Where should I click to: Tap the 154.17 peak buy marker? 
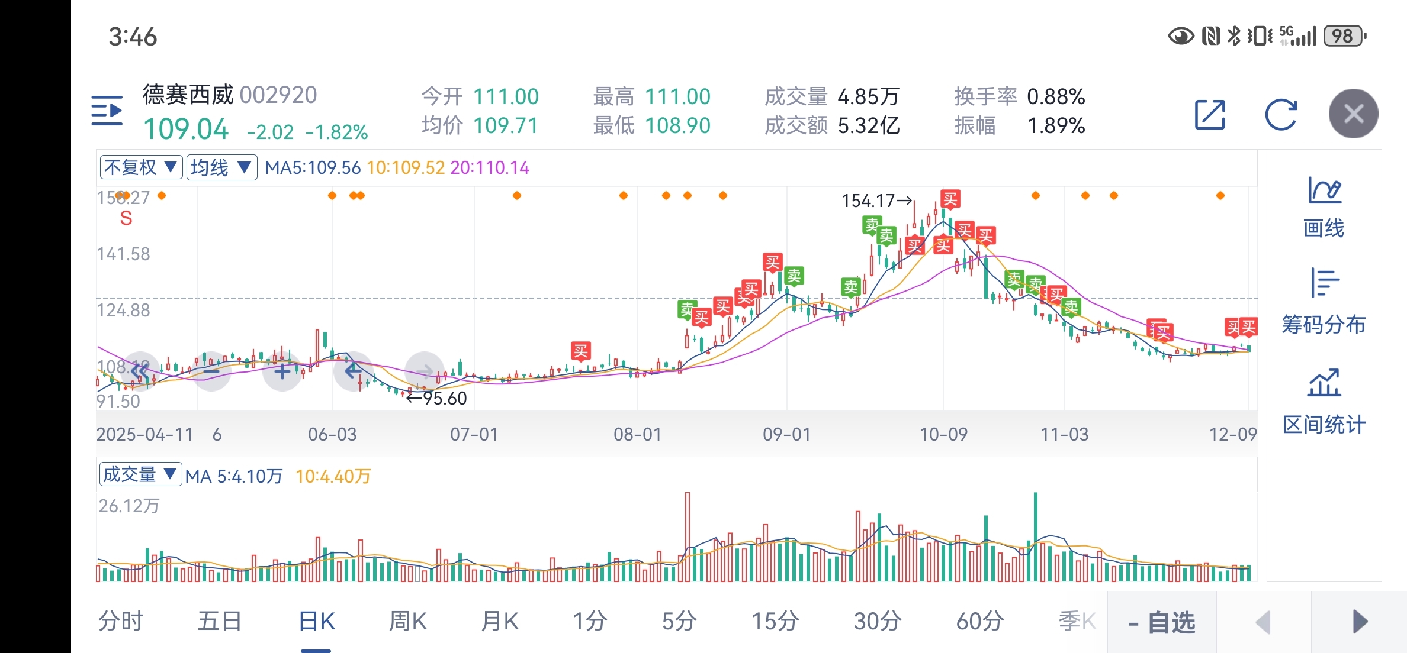950,199
